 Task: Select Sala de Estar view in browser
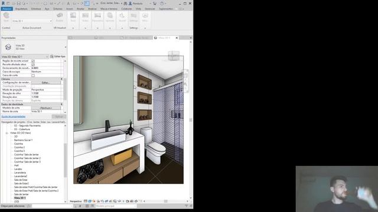click(x=21, y=180)
